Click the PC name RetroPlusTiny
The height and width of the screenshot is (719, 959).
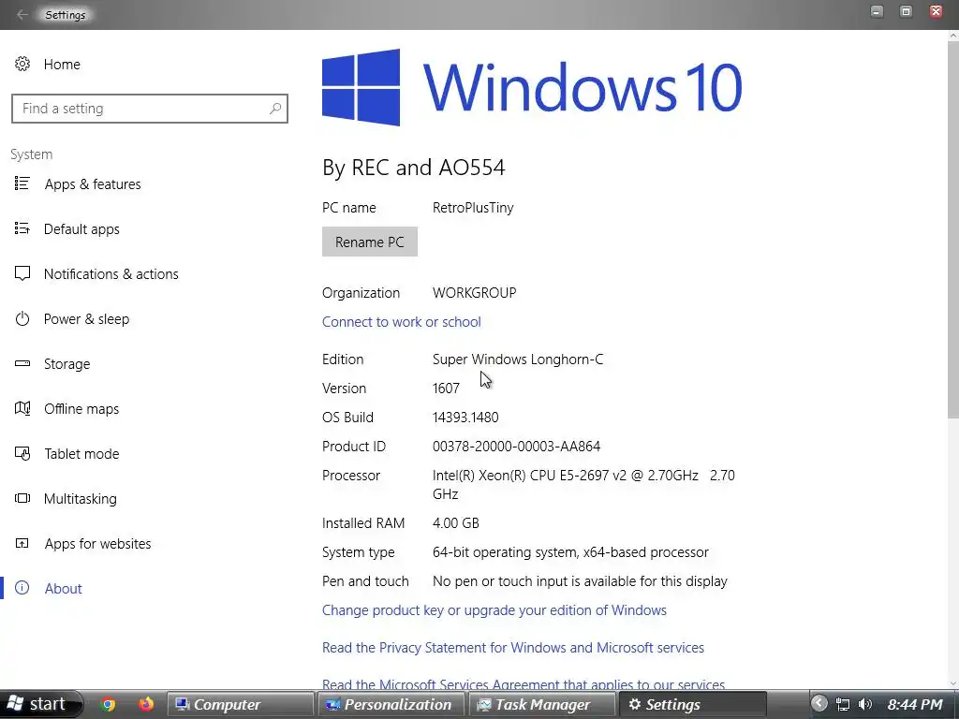(473, 208)
